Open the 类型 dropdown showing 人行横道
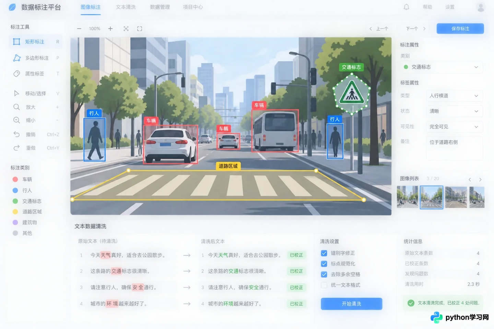The width and height of the screenshot is (494, 329). pyautogui.click(x=454, y=96)
